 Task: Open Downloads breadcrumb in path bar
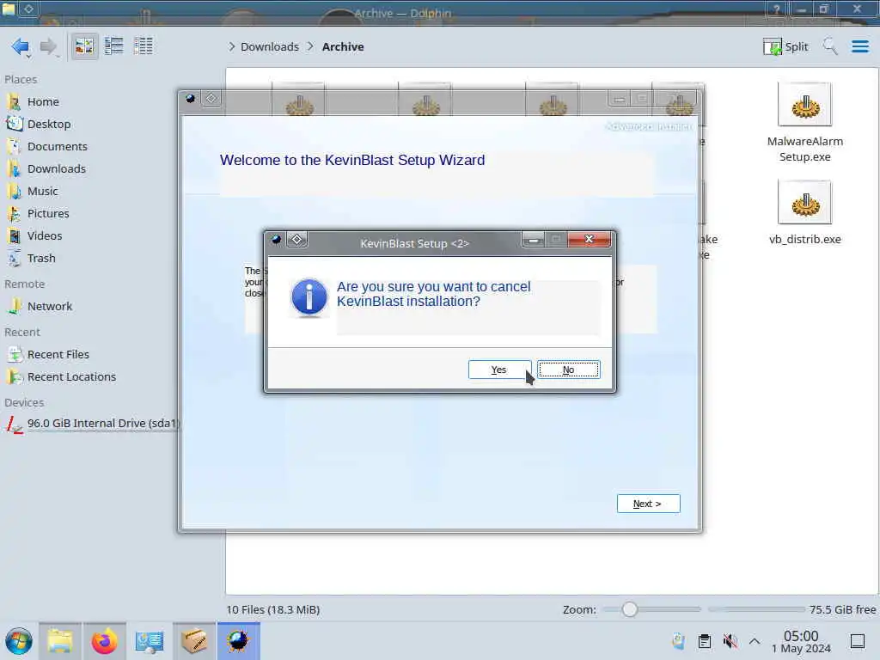[269, 46]
